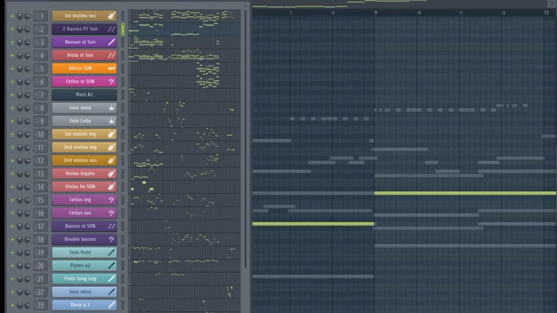Click bar 7 on the timeline ruler
The image size is (557, 313).
tap(291, 13)
